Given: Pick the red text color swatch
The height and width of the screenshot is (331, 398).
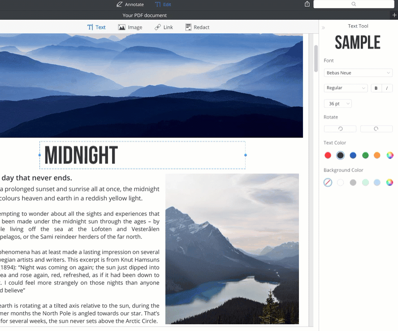Looking at the screenshot, I should [x=328, y=155].
